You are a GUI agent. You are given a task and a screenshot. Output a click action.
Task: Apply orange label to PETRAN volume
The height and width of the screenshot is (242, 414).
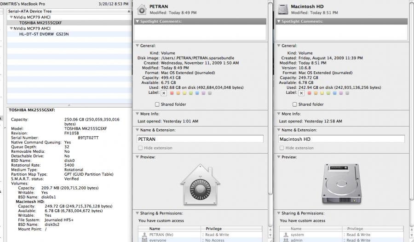[x=178, y=93]
